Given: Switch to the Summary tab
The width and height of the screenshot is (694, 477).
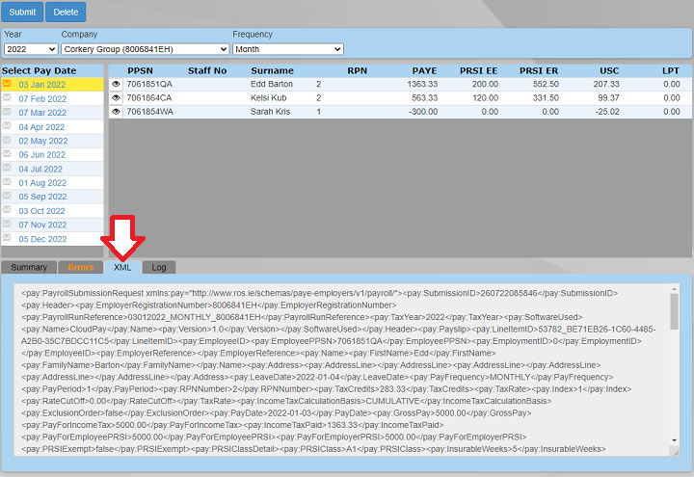Looking at the screenshot, I should tap(29, 267).
